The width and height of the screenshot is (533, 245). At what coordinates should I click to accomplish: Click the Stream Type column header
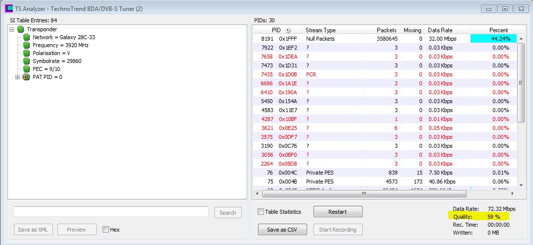coord(320,30)
